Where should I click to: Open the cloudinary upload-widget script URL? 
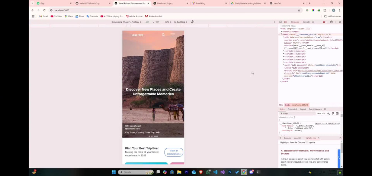point(320,71)
